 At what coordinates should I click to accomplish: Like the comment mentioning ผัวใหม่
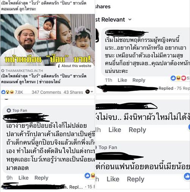115,130
